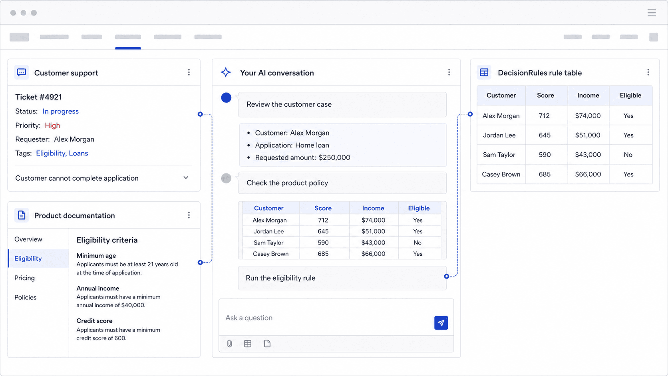
Task: Click Casey Brown in conversation table
Action: pos(270,254)
